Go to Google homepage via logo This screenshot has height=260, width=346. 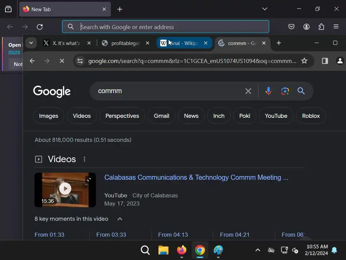[x=52, y=91]
